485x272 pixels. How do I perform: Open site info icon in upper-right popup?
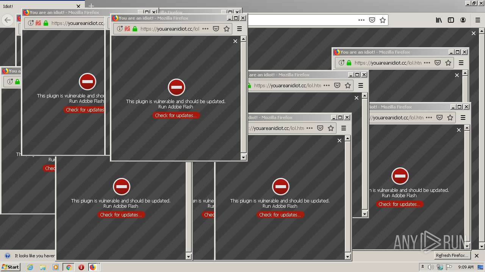click(341, 63)
